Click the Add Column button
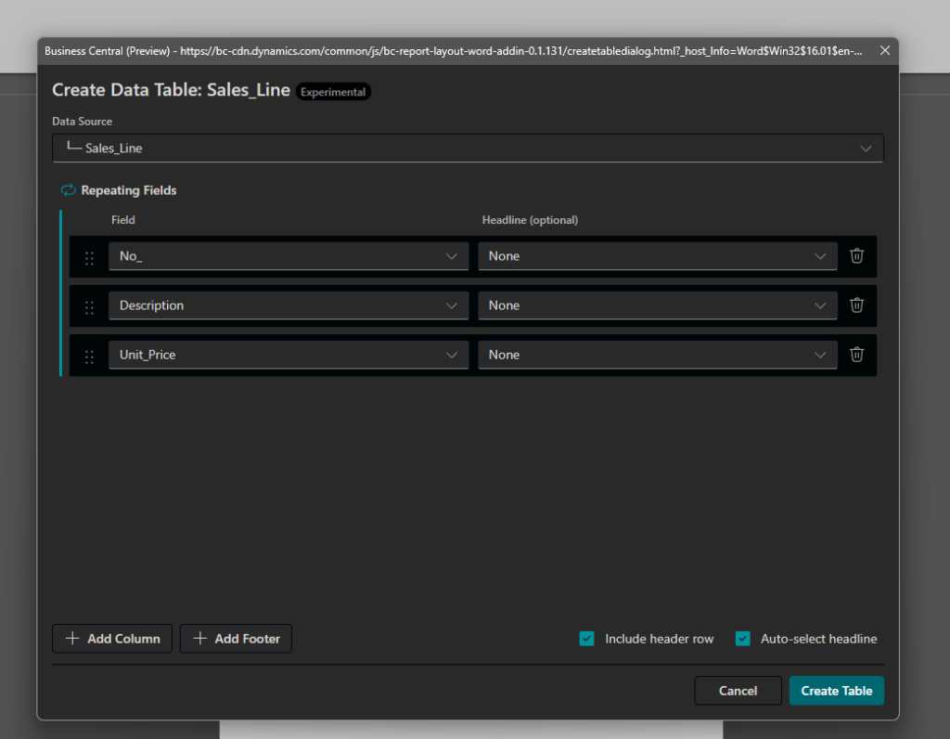Image resolution: width=950 pixels, height=739 pixels. click(x=112, y=639)
